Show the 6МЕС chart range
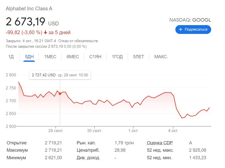The height and width of the screenshot is (168, 225). 73,57
